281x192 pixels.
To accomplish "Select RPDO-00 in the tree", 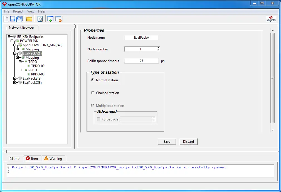I will (38, 74).
